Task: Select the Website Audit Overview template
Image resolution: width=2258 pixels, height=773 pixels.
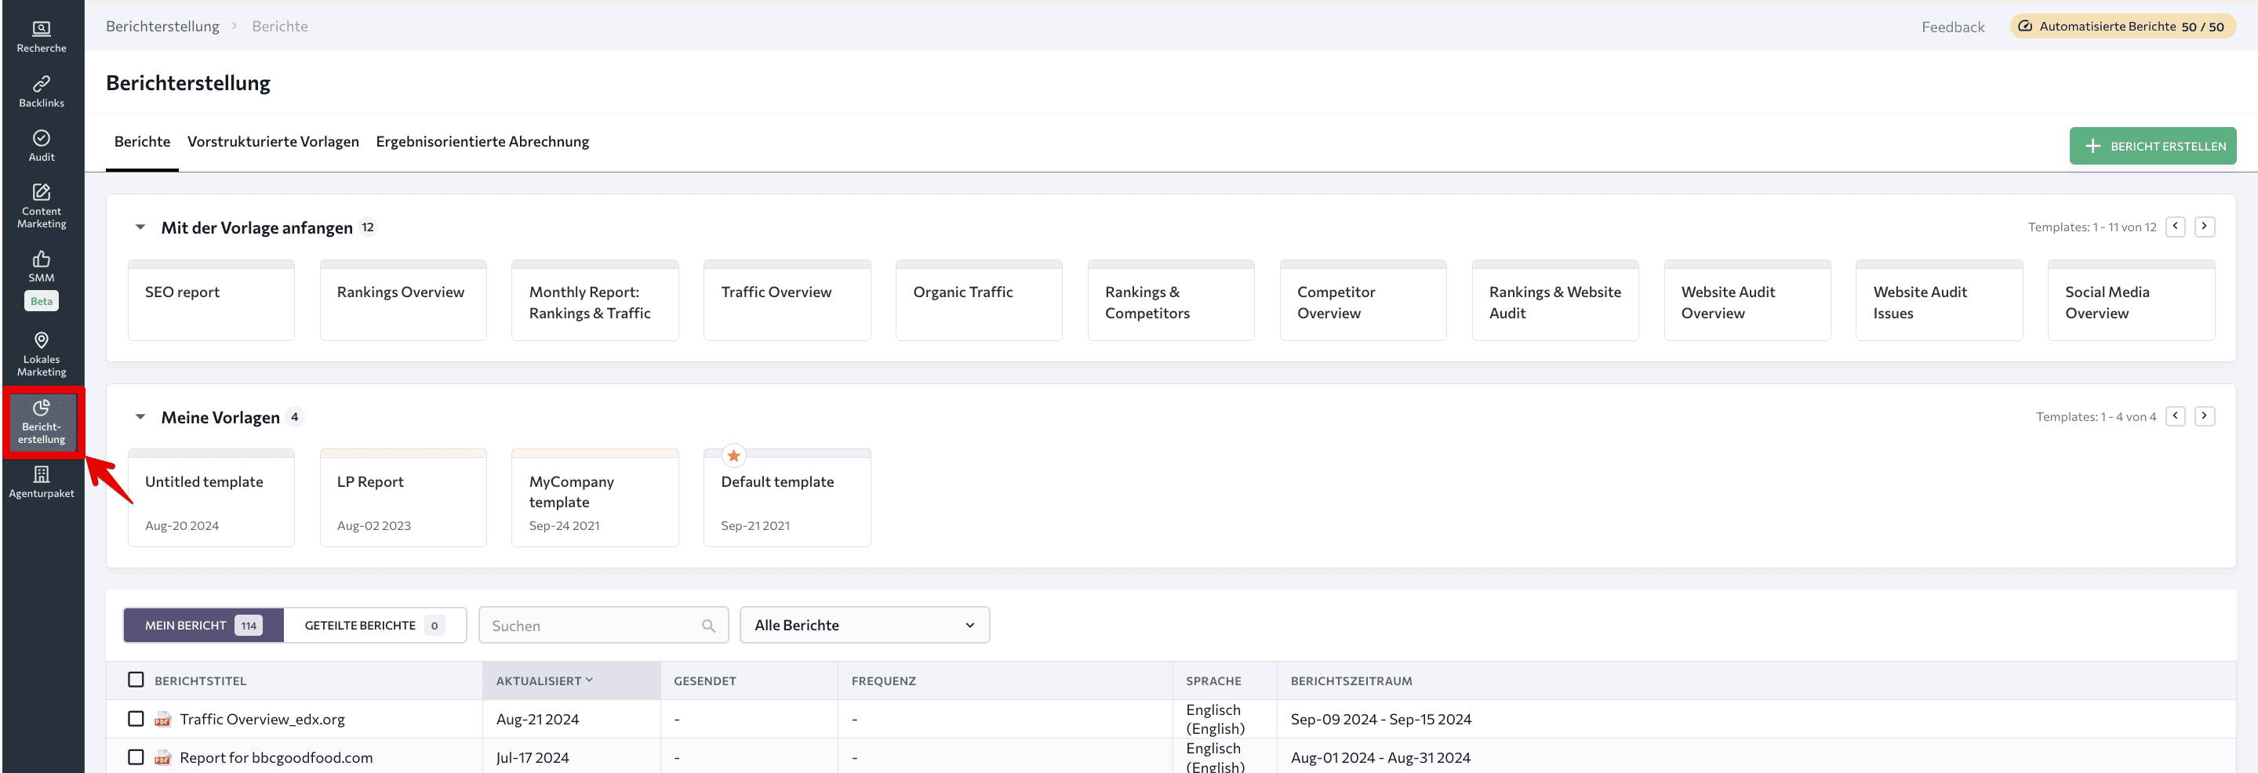Action: [x=1747, y=299]
